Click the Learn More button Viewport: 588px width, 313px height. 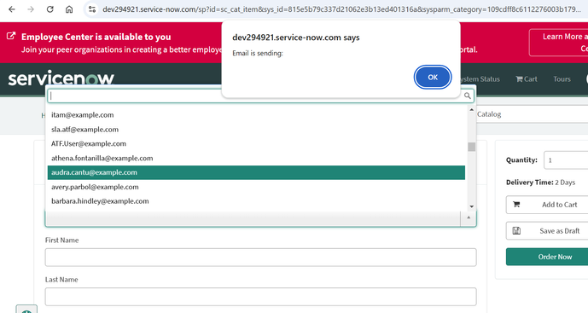click(559, 43)
